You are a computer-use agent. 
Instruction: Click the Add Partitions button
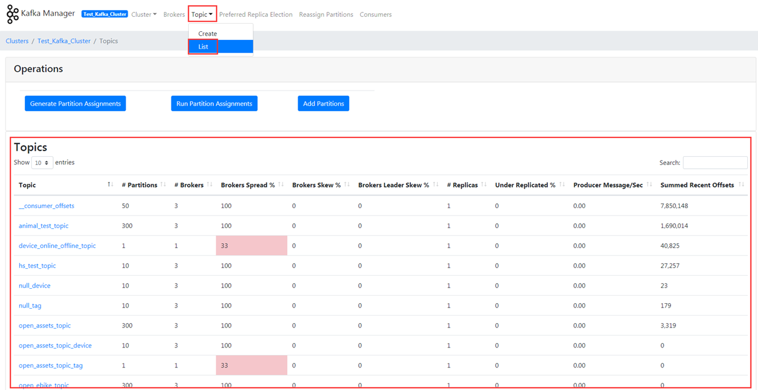tap(323, 104)
